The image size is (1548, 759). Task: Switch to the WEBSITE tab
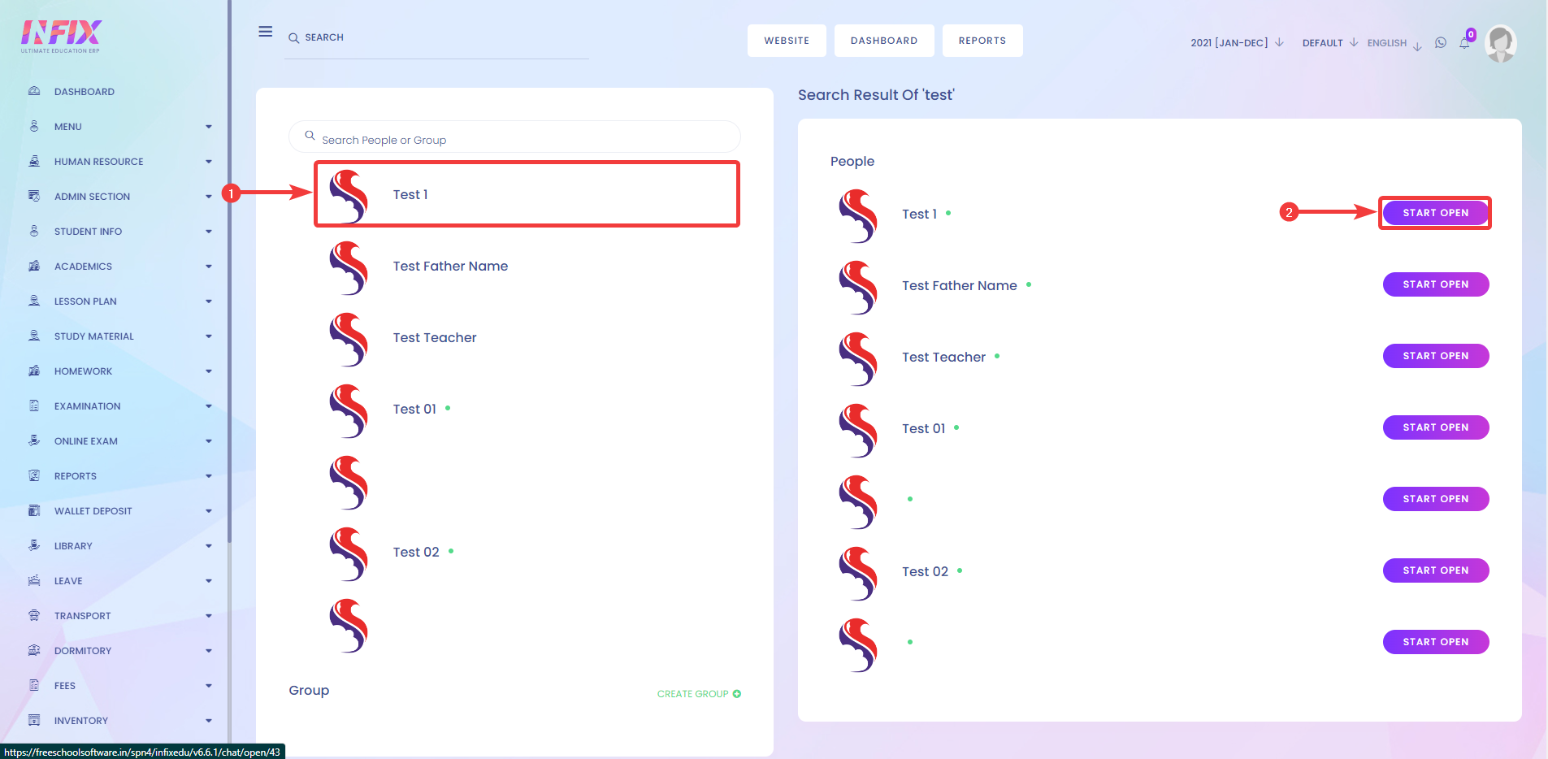pos(786,40)
